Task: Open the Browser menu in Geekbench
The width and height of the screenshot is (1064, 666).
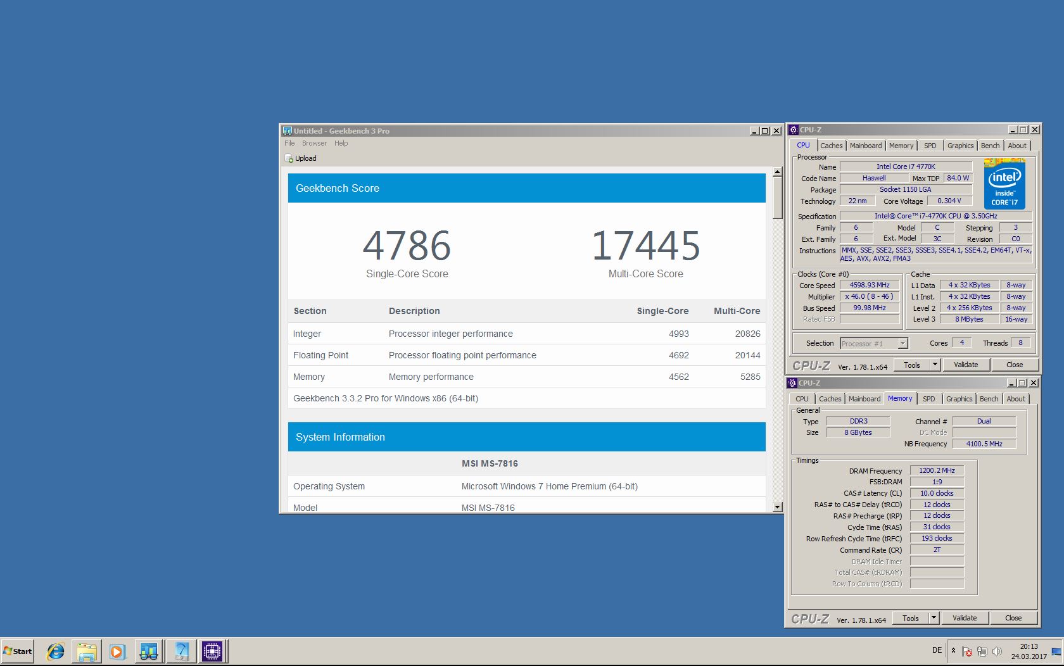Action: point(314,143)
